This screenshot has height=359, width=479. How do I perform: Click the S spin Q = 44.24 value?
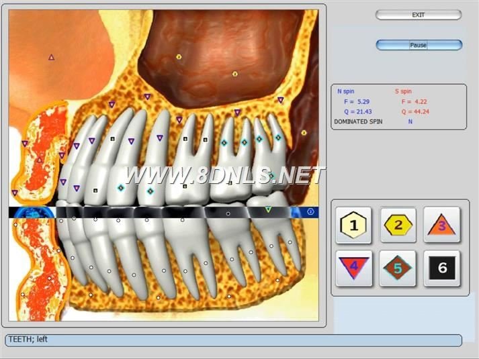[x=415, y=111]
